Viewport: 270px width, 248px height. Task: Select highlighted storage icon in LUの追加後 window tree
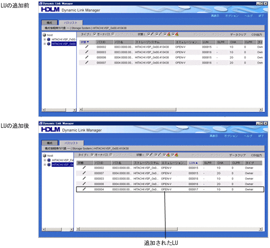[49, 165]
